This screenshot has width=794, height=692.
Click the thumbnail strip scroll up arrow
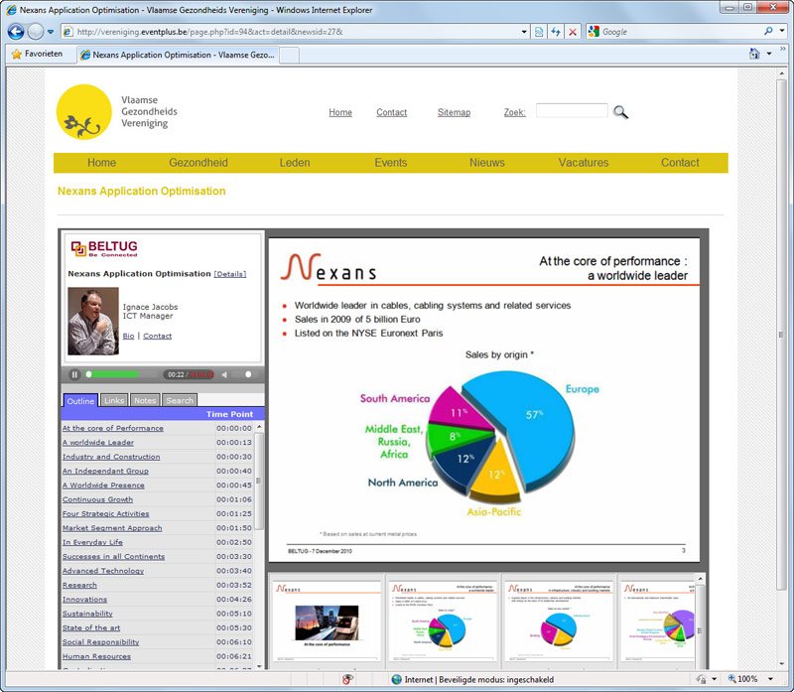(701, 579)
